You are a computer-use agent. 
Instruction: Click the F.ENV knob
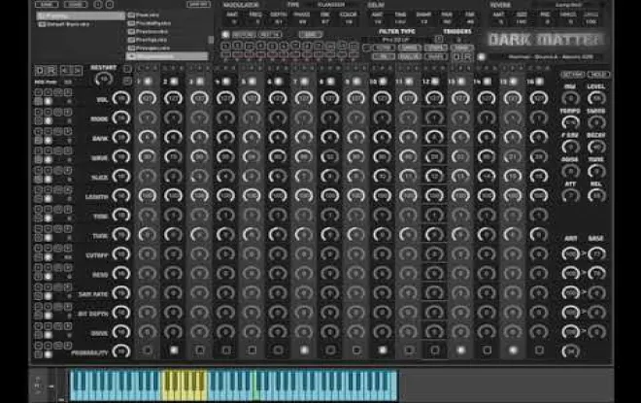coord(570,147)
